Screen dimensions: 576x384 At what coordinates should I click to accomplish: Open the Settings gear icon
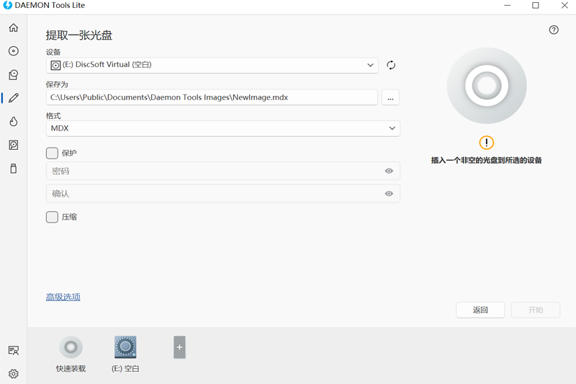(14, 374)
